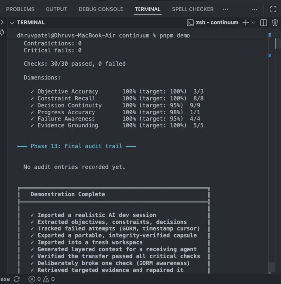
Task: Collapse the TERMINAL section chevron
Action: (12, 23)
